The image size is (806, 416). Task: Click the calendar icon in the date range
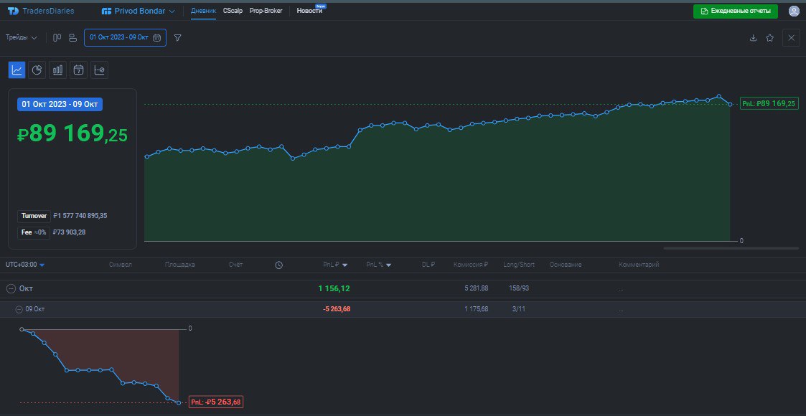click(x=156, y=37)
